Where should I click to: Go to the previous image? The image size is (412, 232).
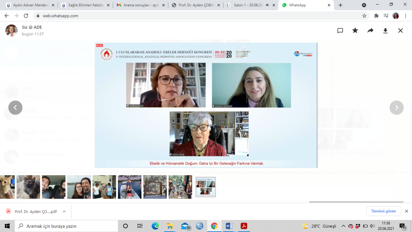click(15, 108)
